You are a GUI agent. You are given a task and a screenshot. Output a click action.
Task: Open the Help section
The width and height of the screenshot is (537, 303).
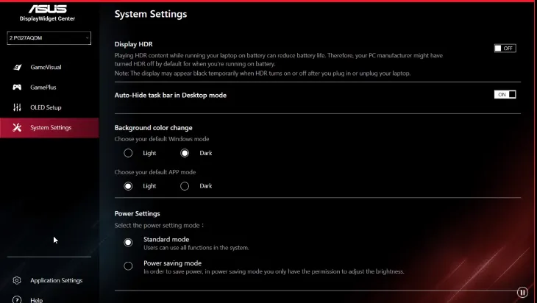[x=49, y=299]
